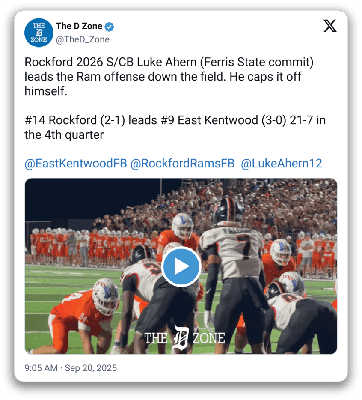Click the D emblem in video watermark

click(181, 337)
